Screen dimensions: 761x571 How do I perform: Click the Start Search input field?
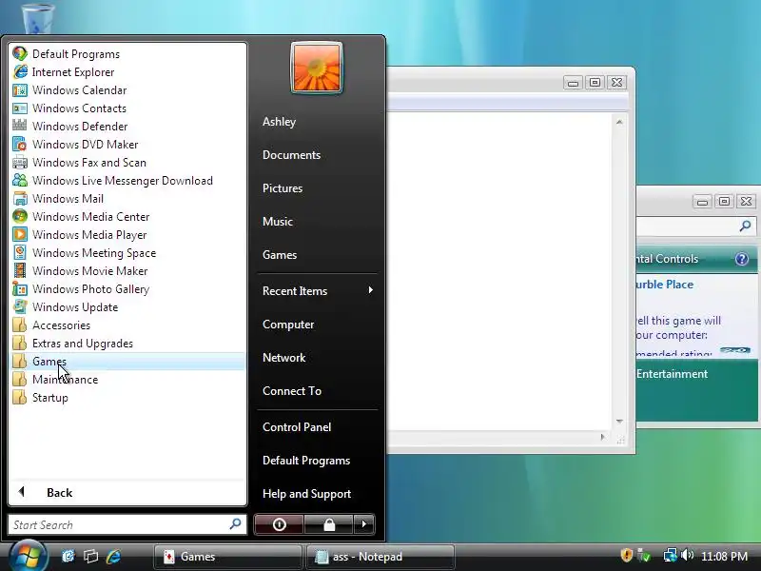127,525
